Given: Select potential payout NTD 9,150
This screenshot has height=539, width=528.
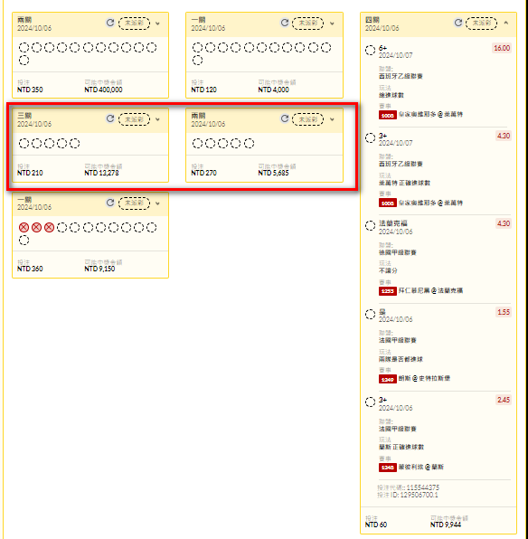Looking at the screenshot, I should tap(99, 269).
